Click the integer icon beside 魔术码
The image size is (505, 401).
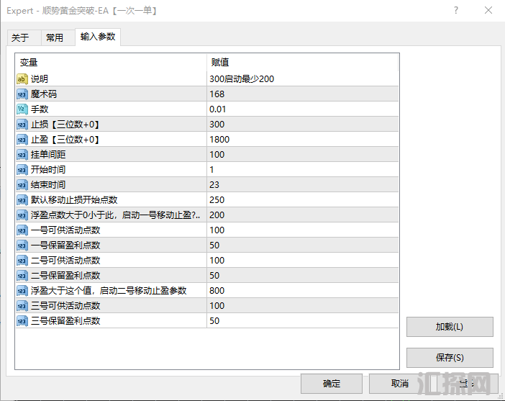point(22,94)
